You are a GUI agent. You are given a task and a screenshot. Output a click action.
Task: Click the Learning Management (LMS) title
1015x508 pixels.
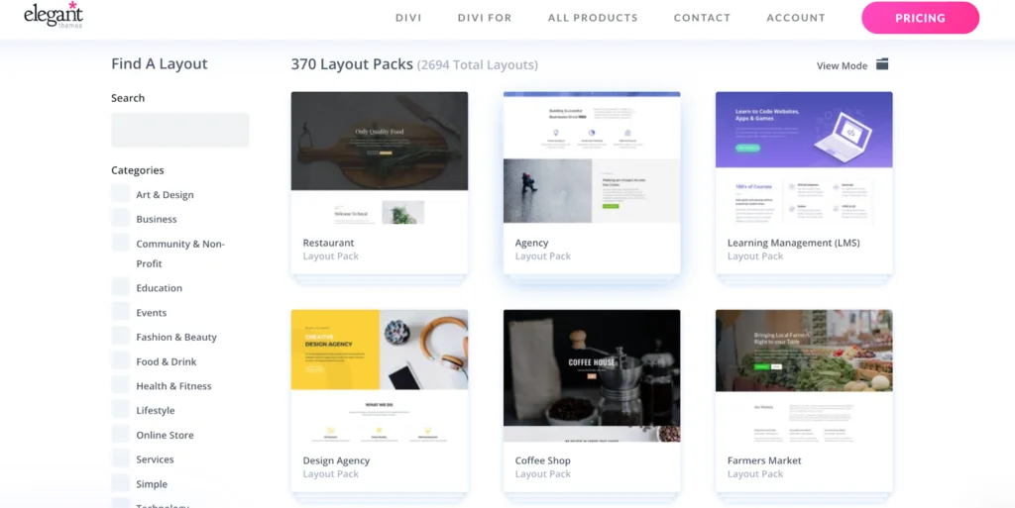coord(794,243)
